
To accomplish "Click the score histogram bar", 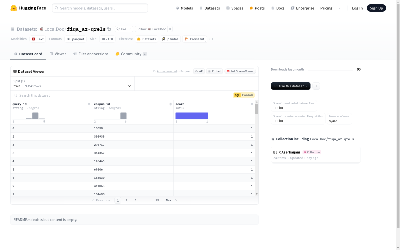I will pyautogui.click(x=192, y=116).
